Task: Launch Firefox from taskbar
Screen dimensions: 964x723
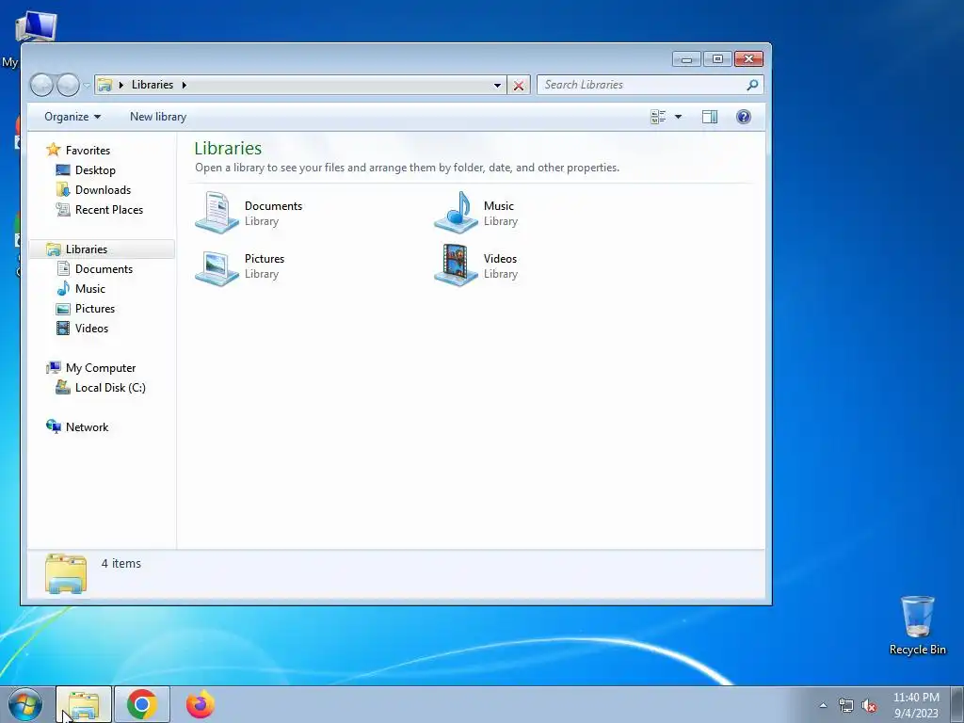Action: coord(201,704)
